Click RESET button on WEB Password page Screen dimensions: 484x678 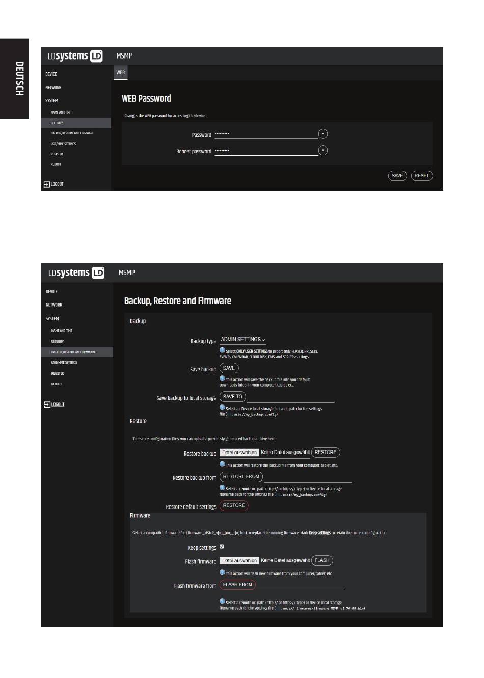point(422,176)
